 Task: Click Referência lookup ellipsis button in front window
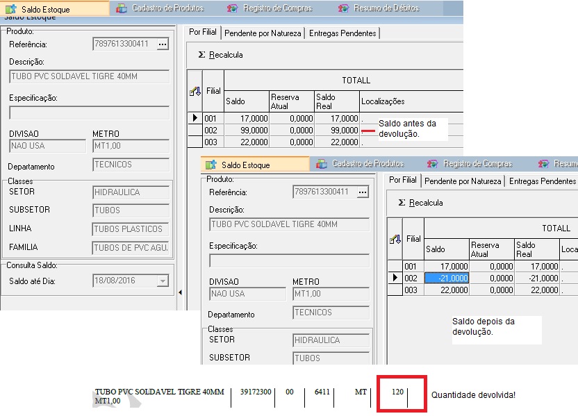(x=363, y=192)
